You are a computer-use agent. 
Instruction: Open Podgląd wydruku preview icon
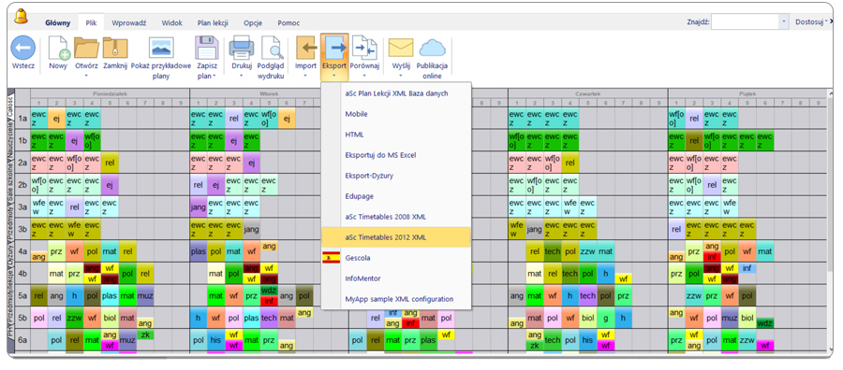click(x=272, y=48)
